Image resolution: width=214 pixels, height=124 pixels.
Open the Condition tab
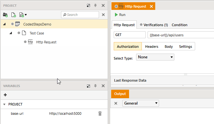(180, 25)
